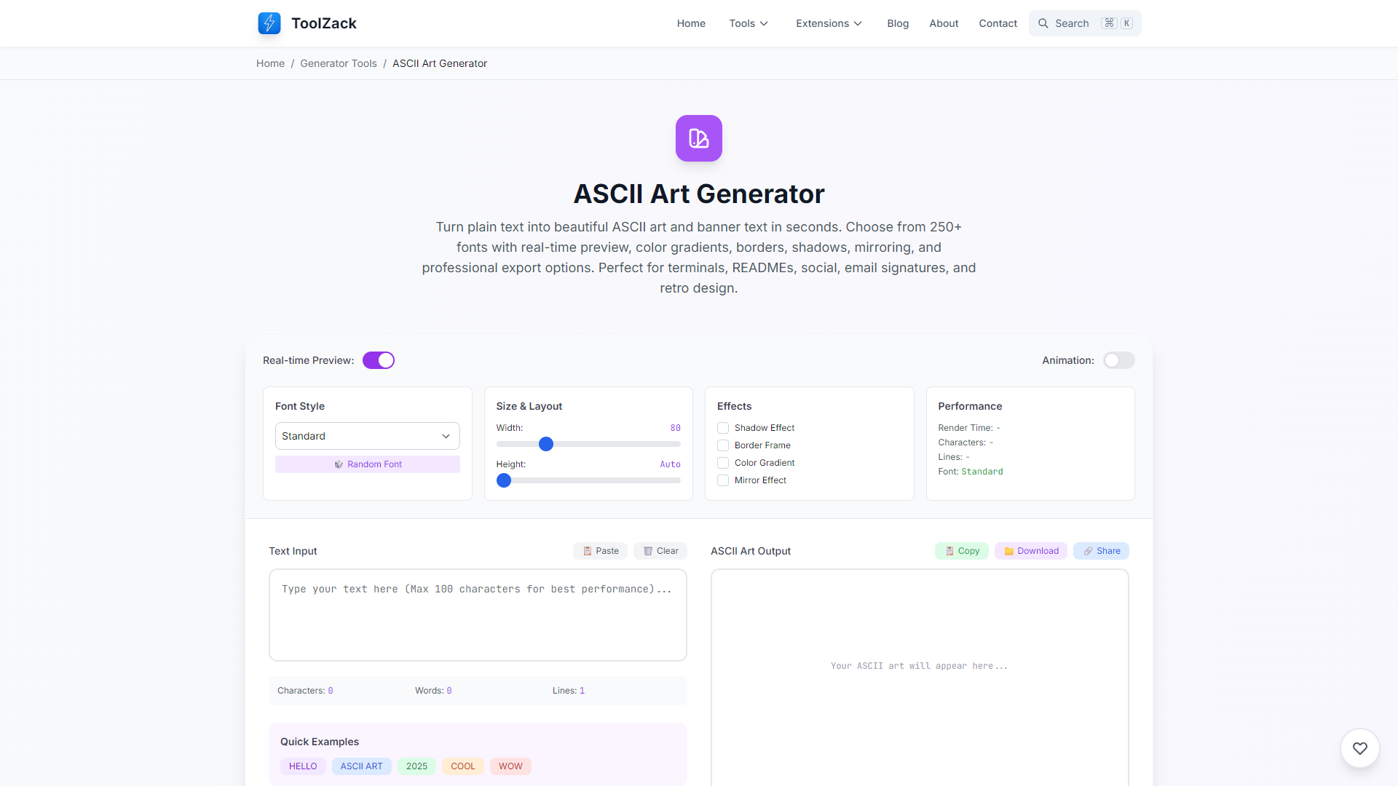Enable the Animation switch
Image resolution: width=1398 pixels, height=786 pixels.
[1119, 360]
